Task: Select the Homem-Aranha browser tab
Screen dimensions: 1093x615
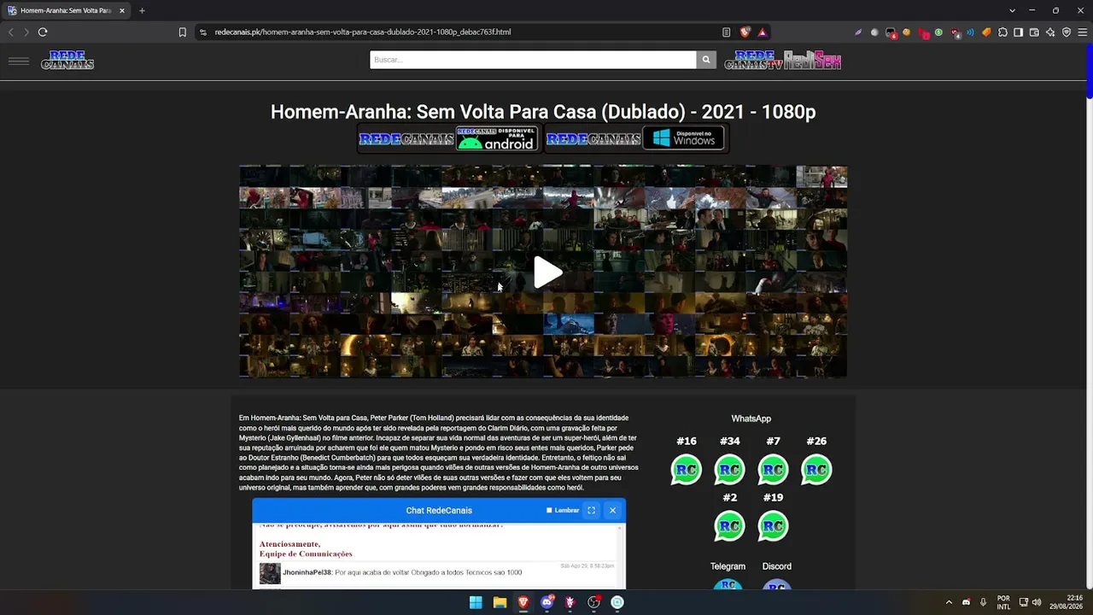Action: click(65, 11)
